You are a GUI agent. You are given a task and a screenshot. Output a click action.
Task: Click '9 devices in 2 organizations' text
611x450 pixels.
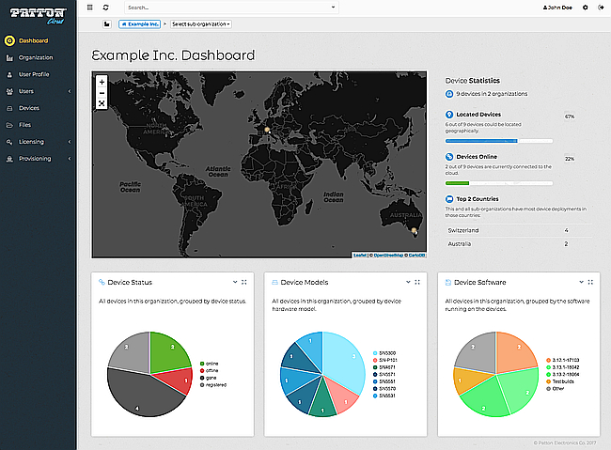[x=492, y=94]
